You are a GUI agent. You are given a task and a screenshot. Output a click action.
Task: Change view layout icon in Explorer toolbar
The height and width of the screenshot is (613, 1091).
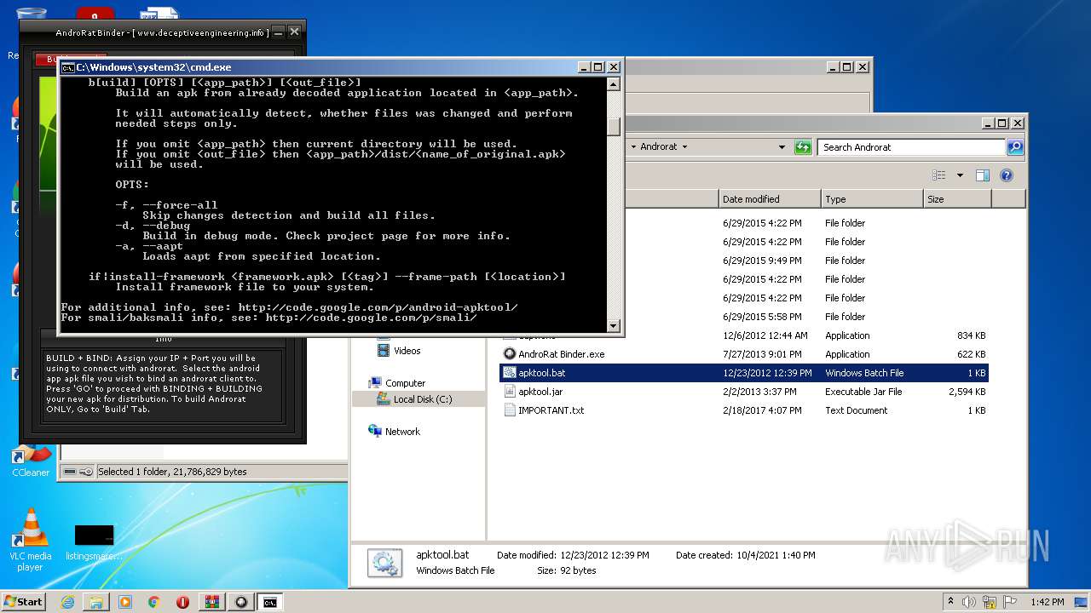click(x=938, y=175)
